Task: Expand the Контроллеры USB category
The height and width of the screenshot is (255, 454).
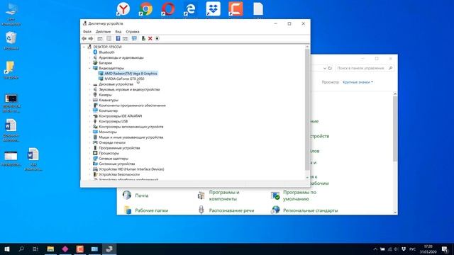Action: pos(89,121)
